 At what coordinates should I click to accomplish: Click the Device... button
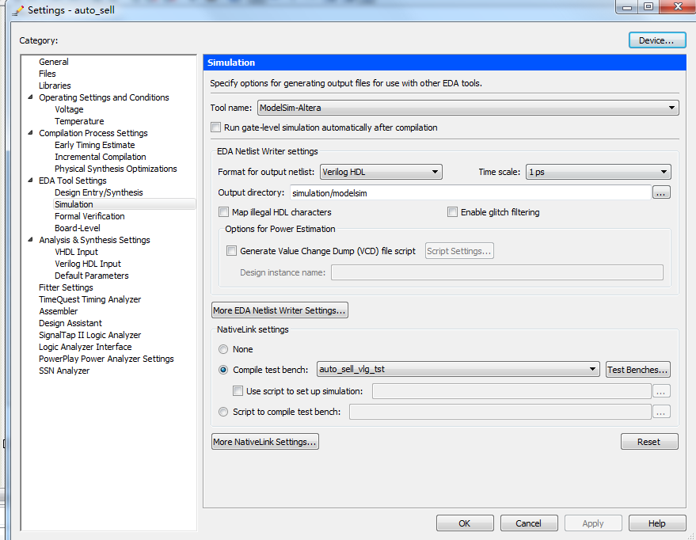[657, 40]
